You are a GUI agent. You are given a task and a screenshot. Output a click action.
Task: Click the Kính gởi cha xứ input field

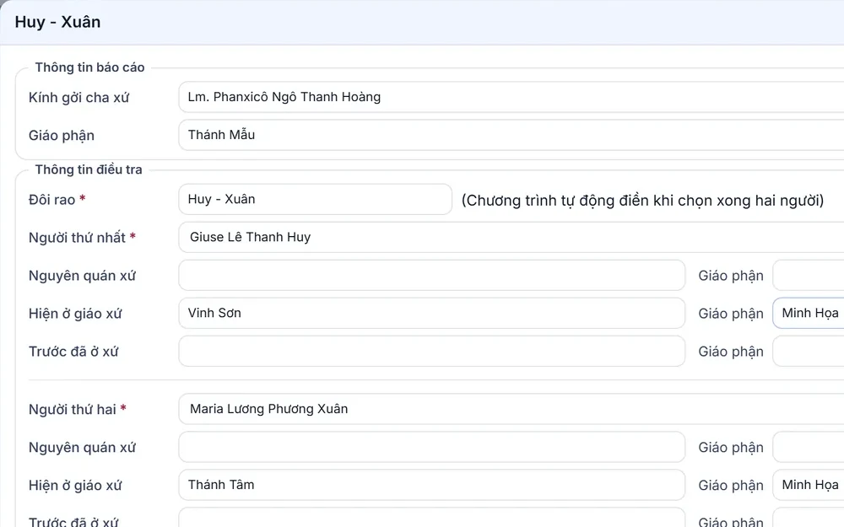tap(511, 97)
